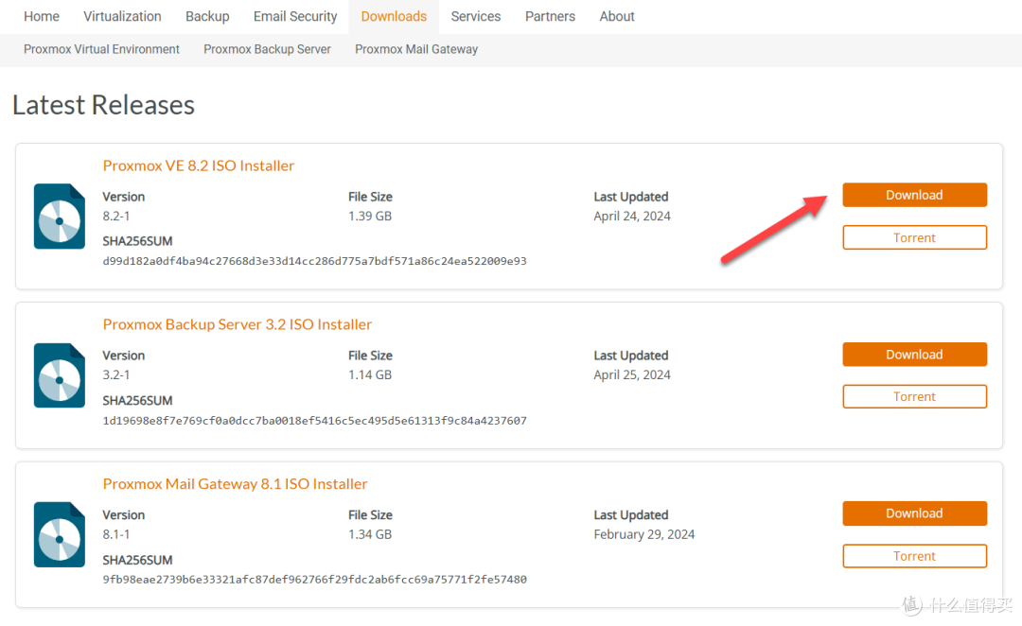This screenshot has width=1022, height=626.
Task: Click the April 24, 2024 date
Action: [632, 217]
